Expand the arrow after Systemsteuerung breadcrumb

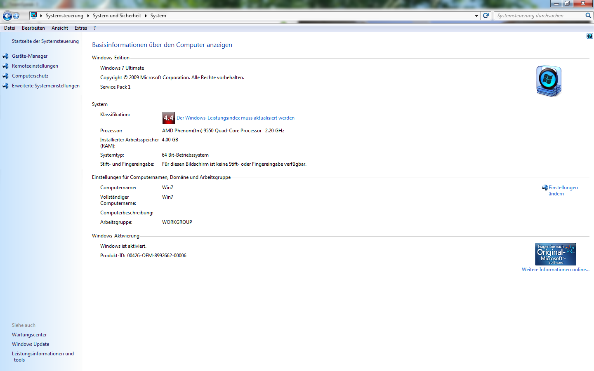click(88, 16)
